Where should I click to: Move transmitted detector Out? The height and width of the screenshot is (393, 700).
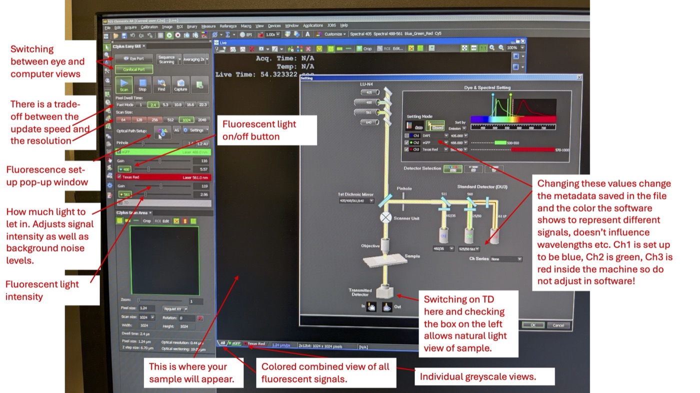(386, 308)
